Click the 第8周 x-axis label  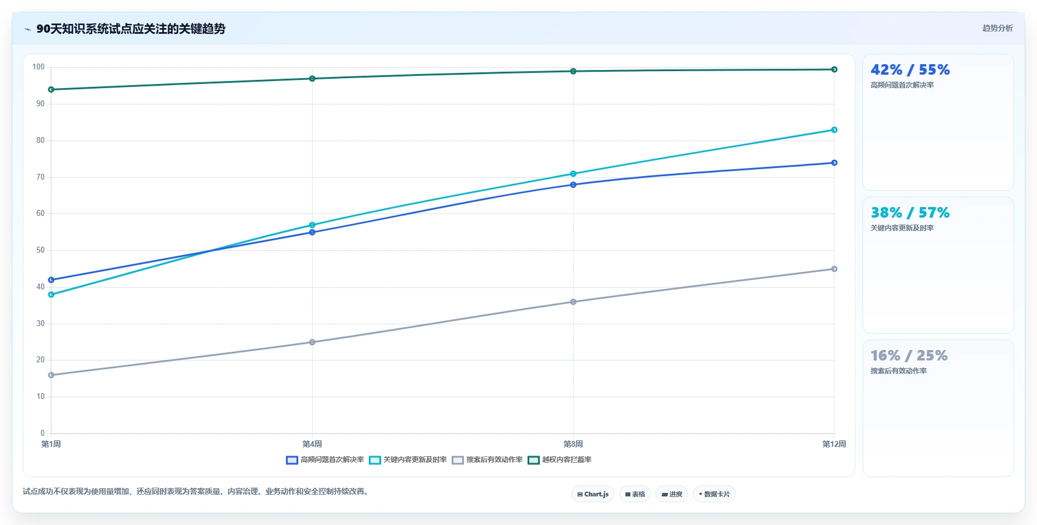pyautogui.click(x=573, y=444)
